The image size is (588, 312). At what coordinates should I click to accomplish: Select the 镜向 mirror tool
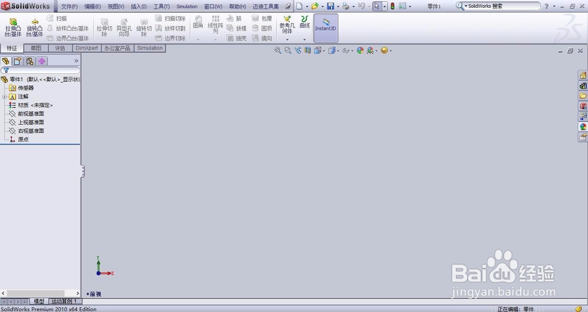pos(262,38)
